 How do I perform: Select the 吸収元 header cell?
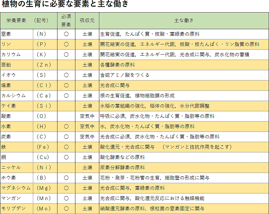[x=87, y=21]
